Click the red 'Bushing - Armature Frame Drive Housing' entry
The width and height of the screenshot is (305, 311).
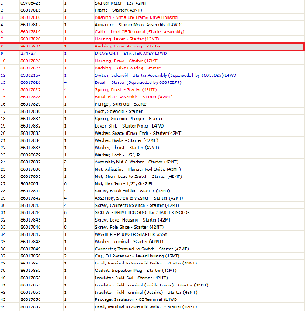pyautogui.click(x=137, y=17)
